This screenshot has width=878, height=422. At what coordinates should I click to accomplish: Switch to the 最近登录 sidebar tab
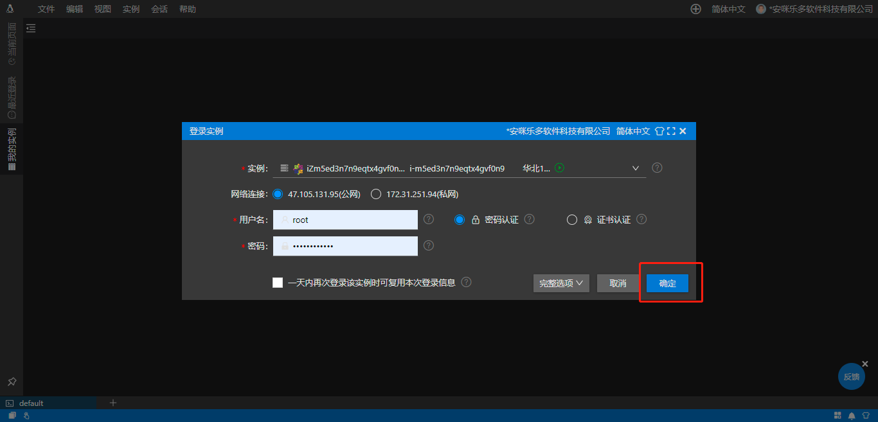[x=12, y=98]
